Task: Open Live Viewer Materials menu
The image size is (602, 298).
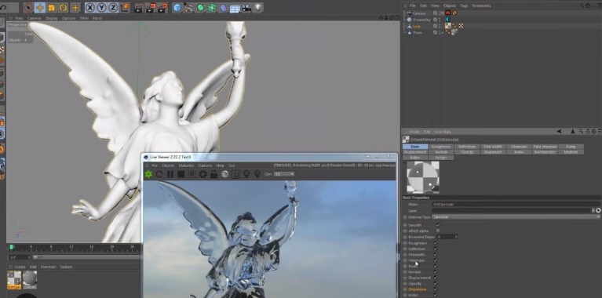Action: pyautogui.click(x=187, y=165)
